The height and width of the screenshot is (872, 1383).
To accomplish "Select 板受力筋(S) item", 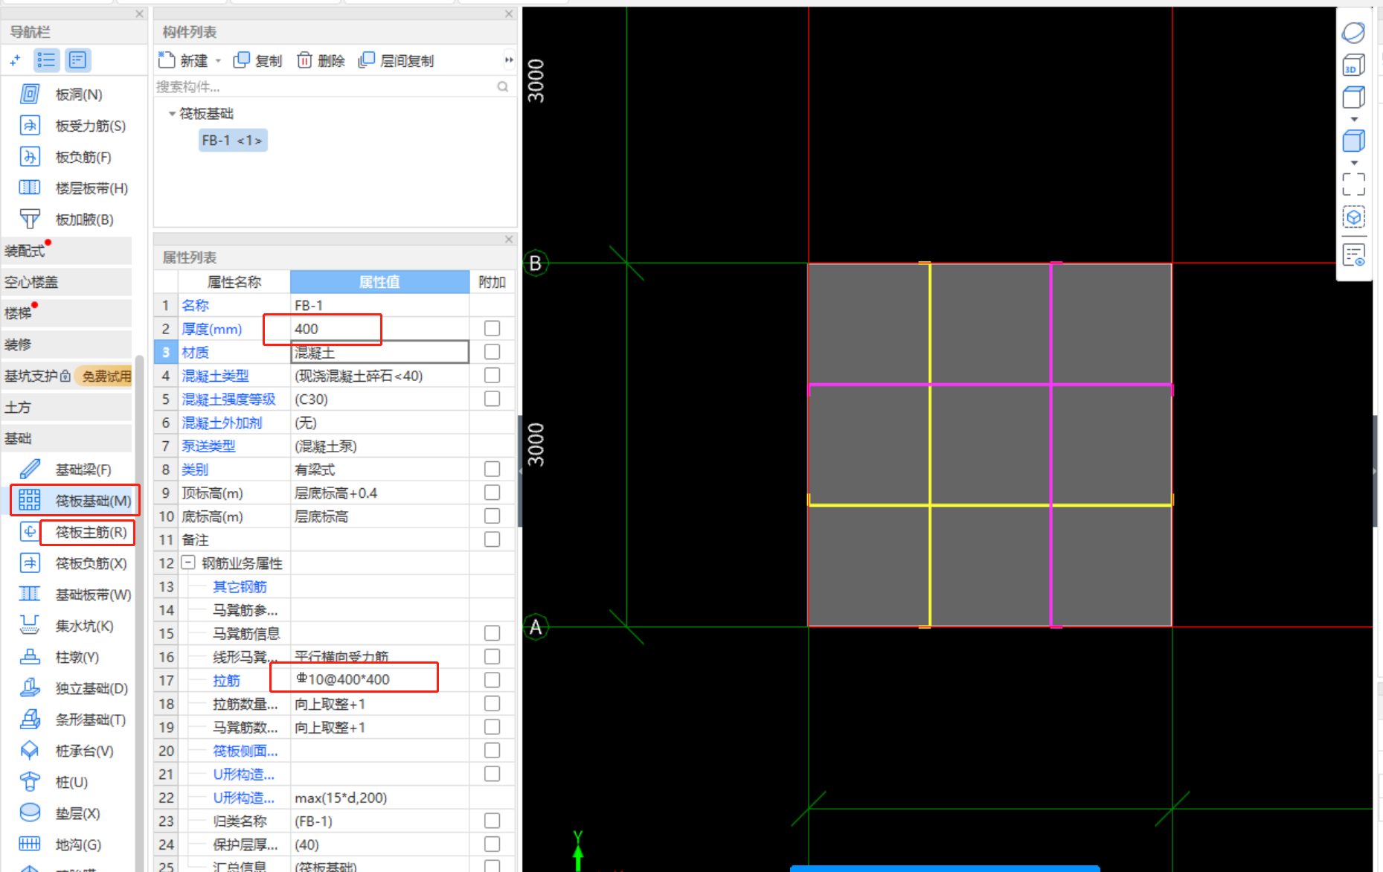I will 73,126.
